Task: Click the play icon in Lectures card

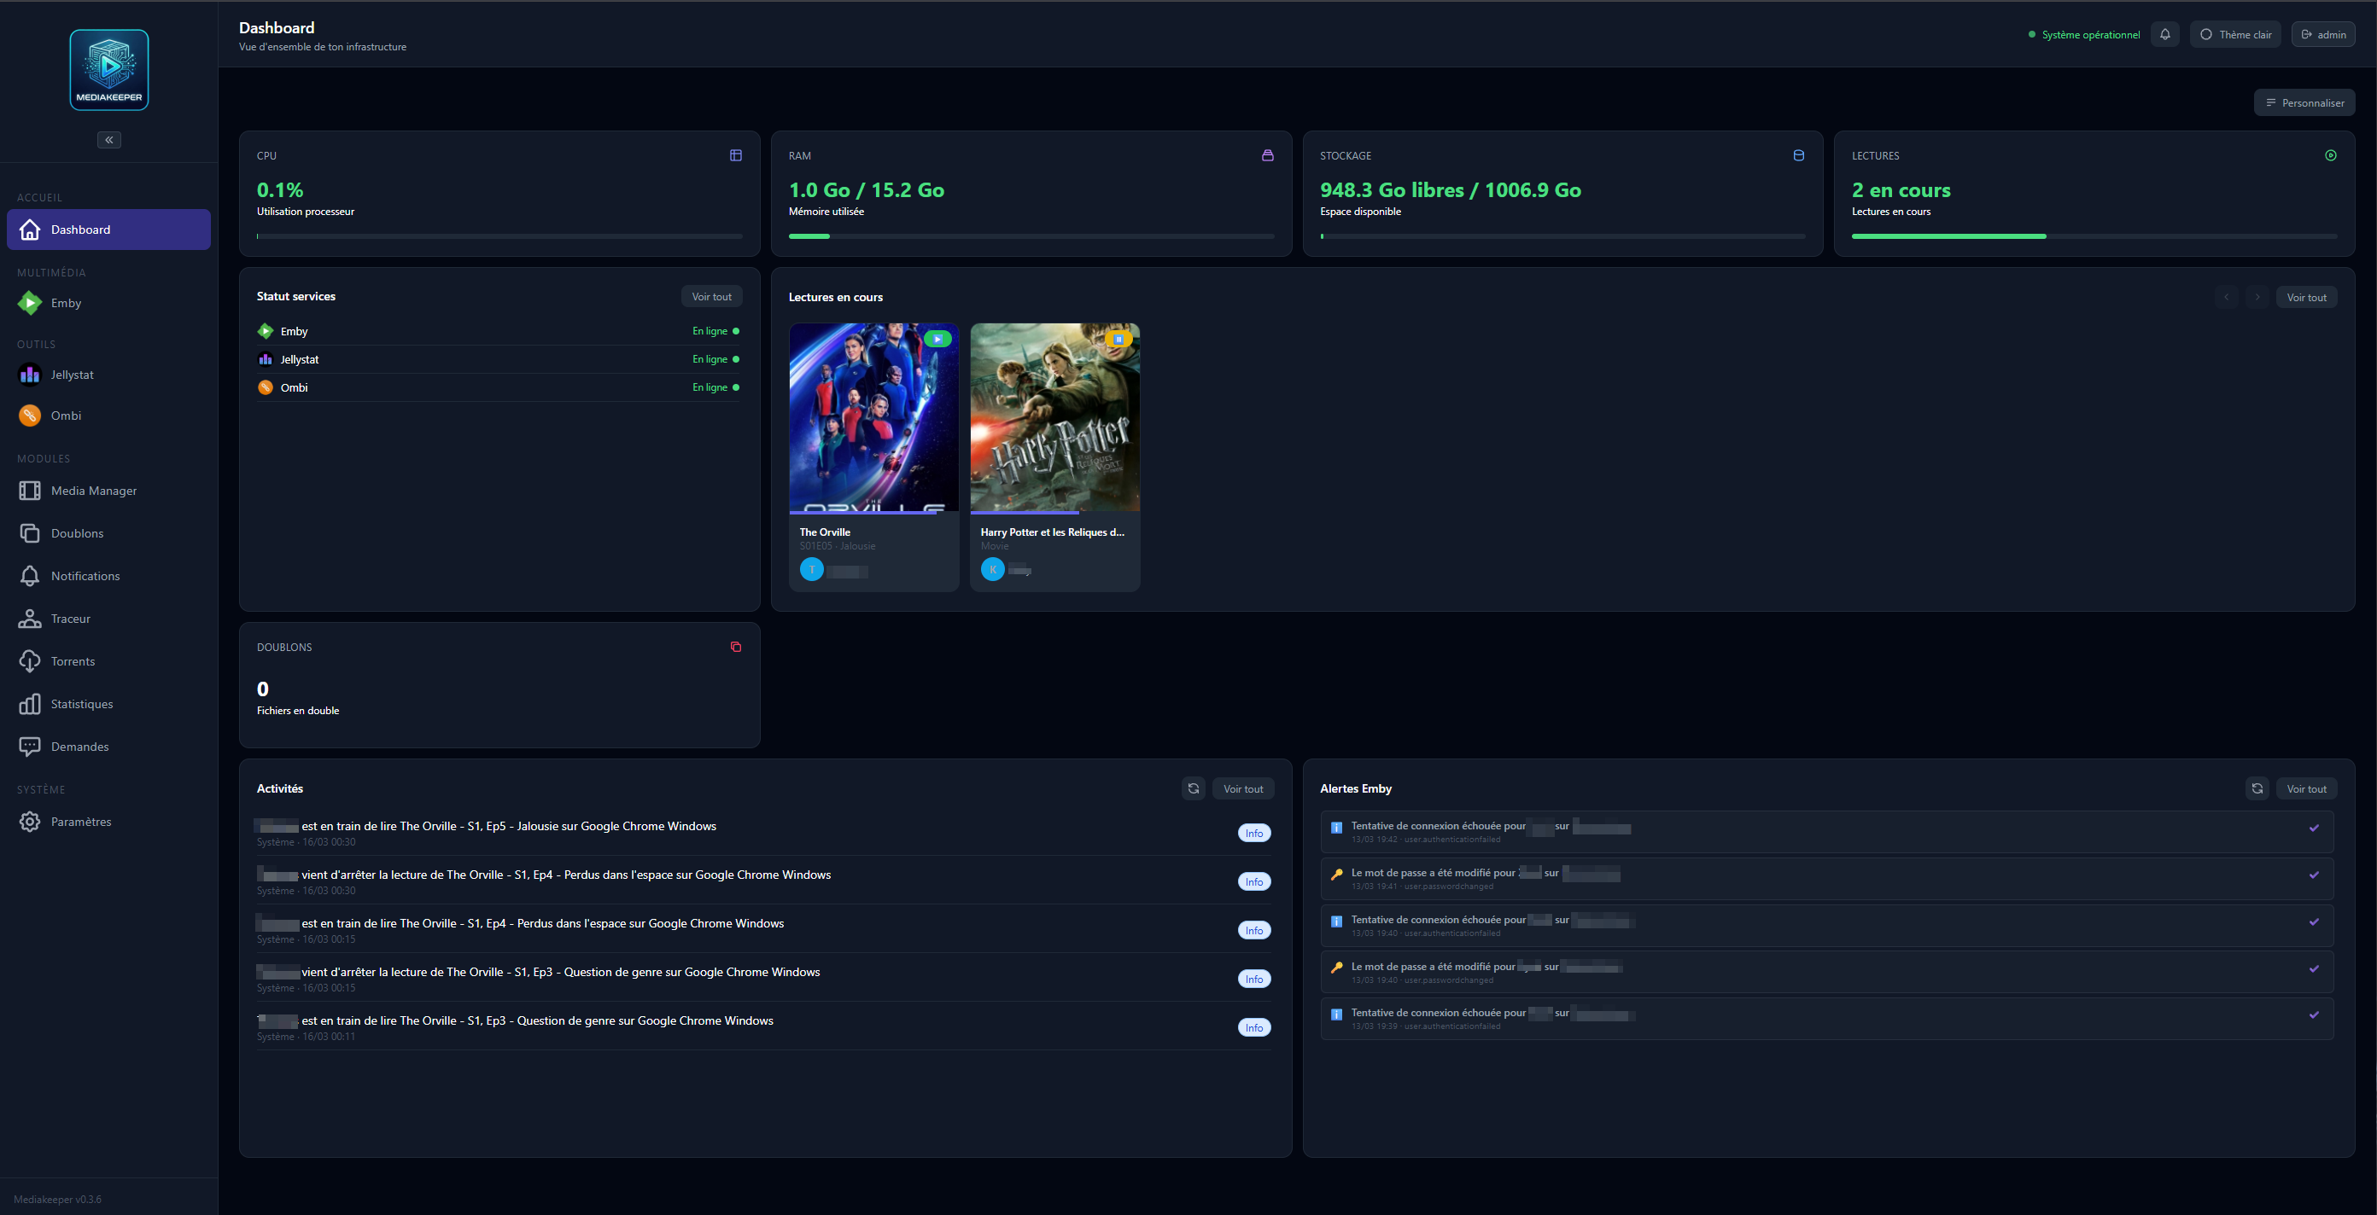Action: pyautogui.click(x=2330, y=156)
